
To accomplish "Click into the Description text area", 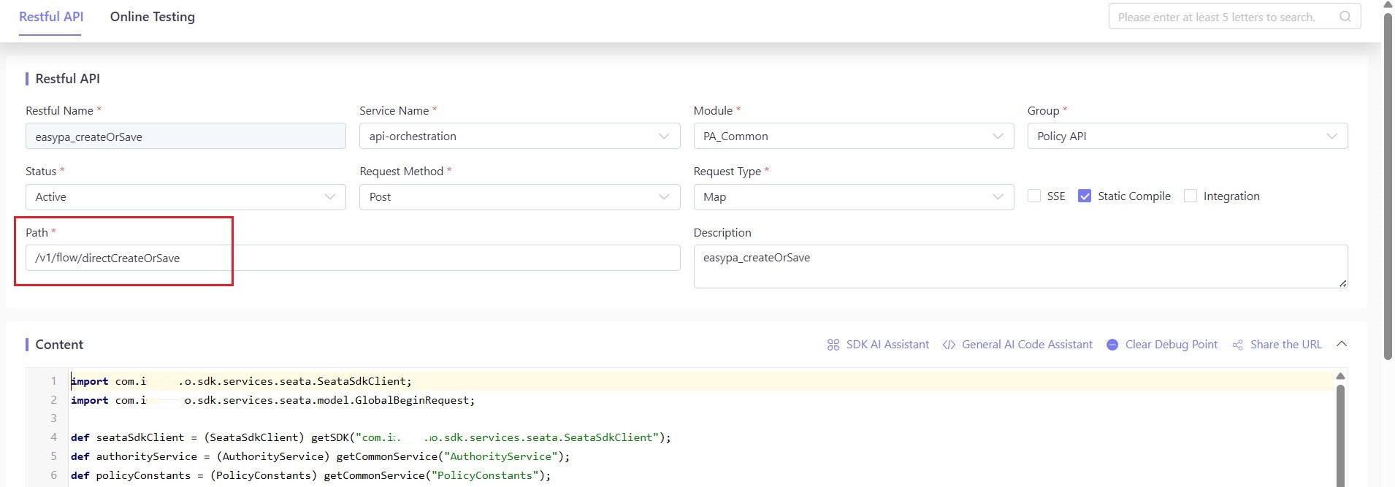I will coord(1020,266).
